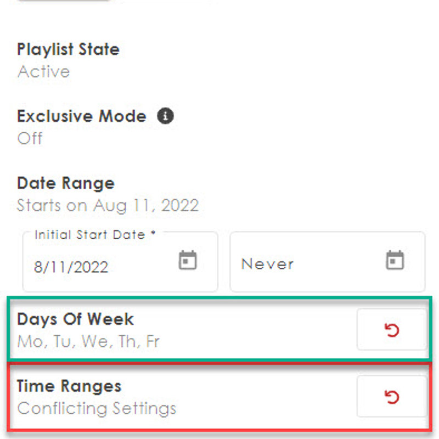Viewport: 439px width, 439px height.
Task: Click the Exclusive Mode info icon
Action: [166, 116]
